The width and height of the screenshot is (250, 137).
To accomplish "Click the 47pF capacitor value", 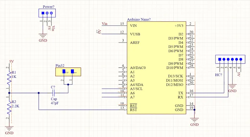I will pyautogui.click(x=55, y=103).
